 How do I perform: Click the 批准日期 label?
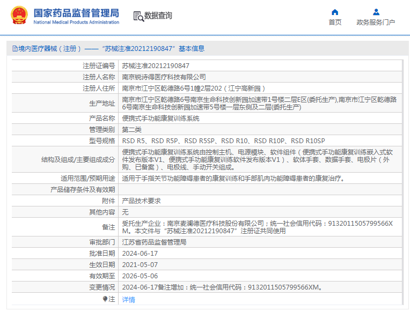pyautogui.click(x=102, y=254)
